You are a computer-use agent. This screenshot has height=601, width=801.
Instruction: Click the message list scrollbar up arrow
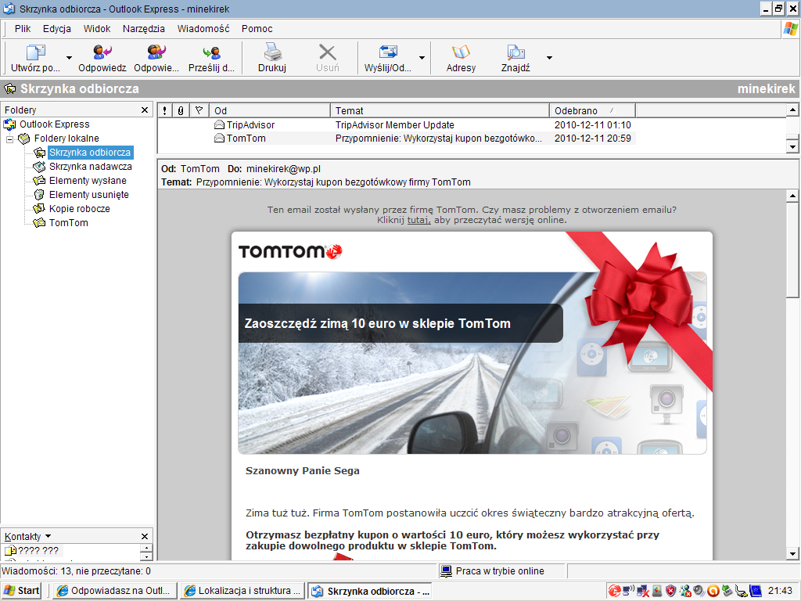pyautogui.click(x=792, y=110)
